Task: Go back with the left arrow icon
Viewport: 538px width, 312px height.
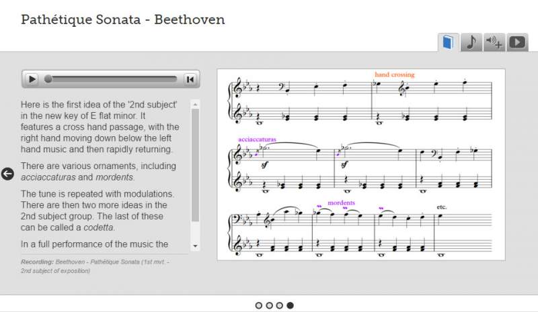Action: click(x=7, y=174)
